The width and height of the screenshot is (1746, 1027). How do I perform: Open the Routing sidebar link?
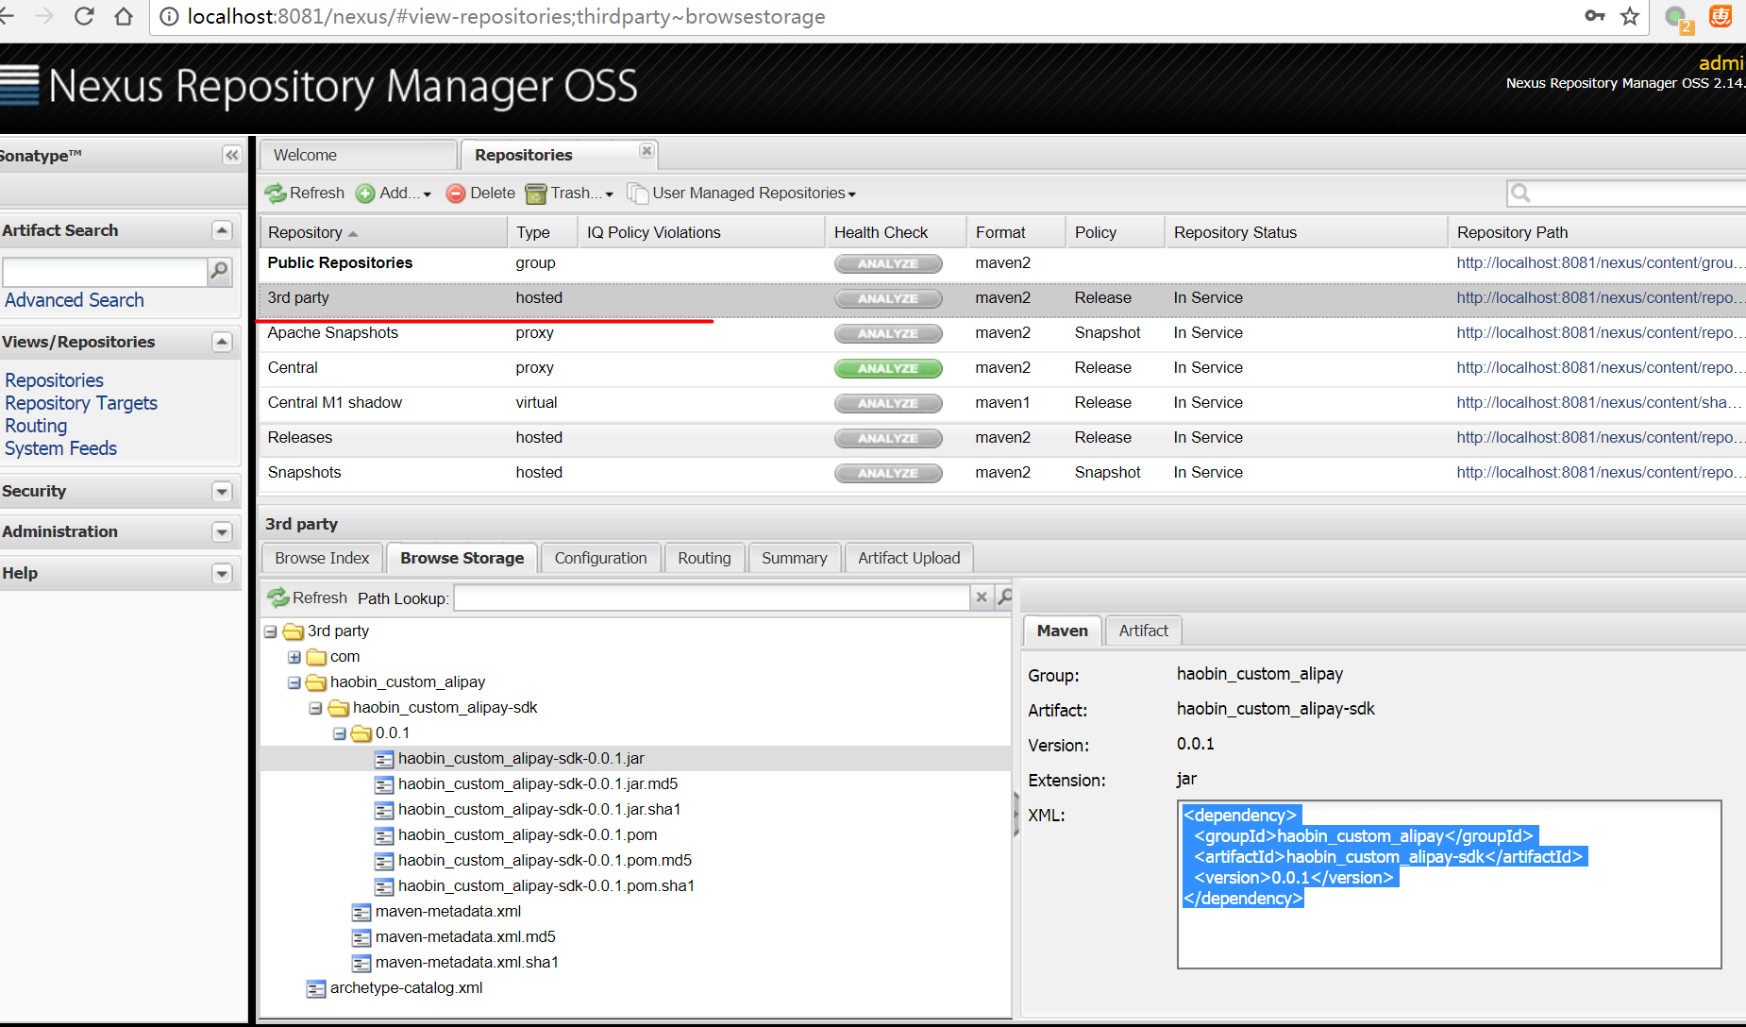pyautogui.click(x=36, y=426)
